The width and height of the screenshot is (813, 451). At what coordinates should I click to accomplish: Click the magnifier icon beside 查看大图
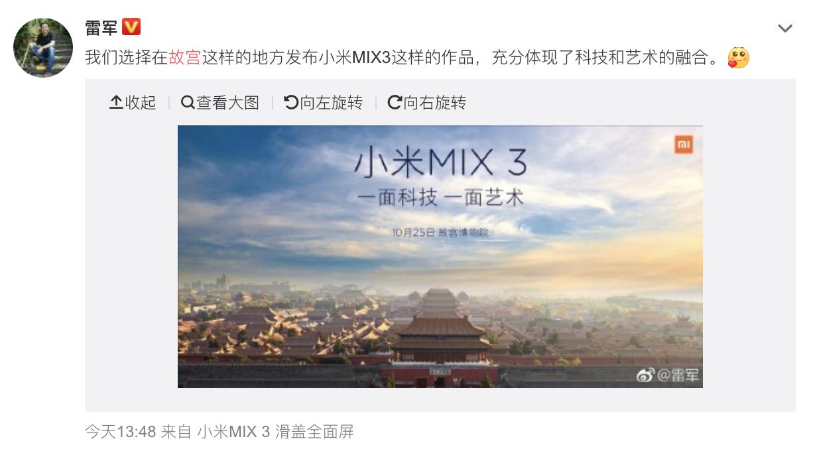point(188,102)
